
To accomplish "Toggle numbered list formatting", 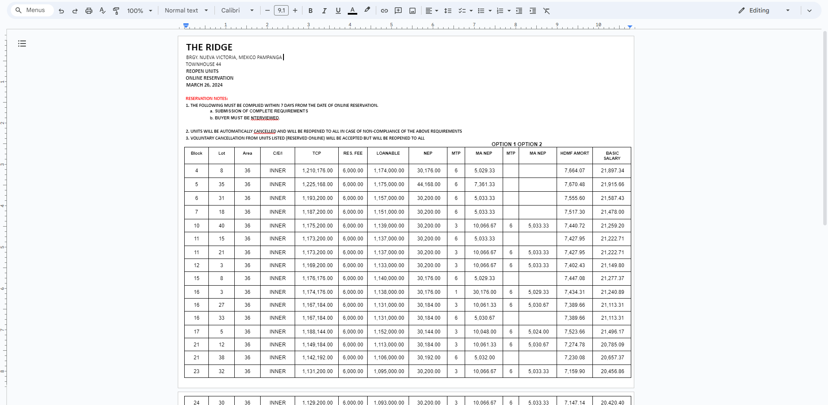I will coord(500,11).
